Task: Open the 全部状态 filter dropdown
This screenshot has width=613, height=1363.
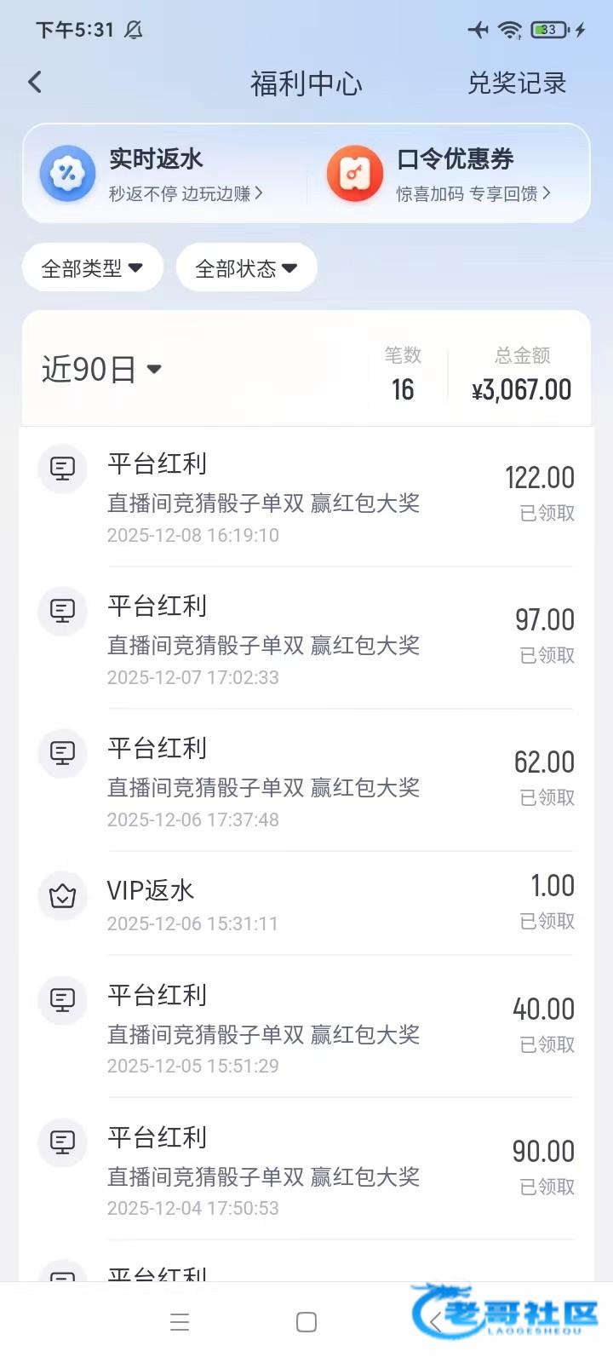Action: 246,268
